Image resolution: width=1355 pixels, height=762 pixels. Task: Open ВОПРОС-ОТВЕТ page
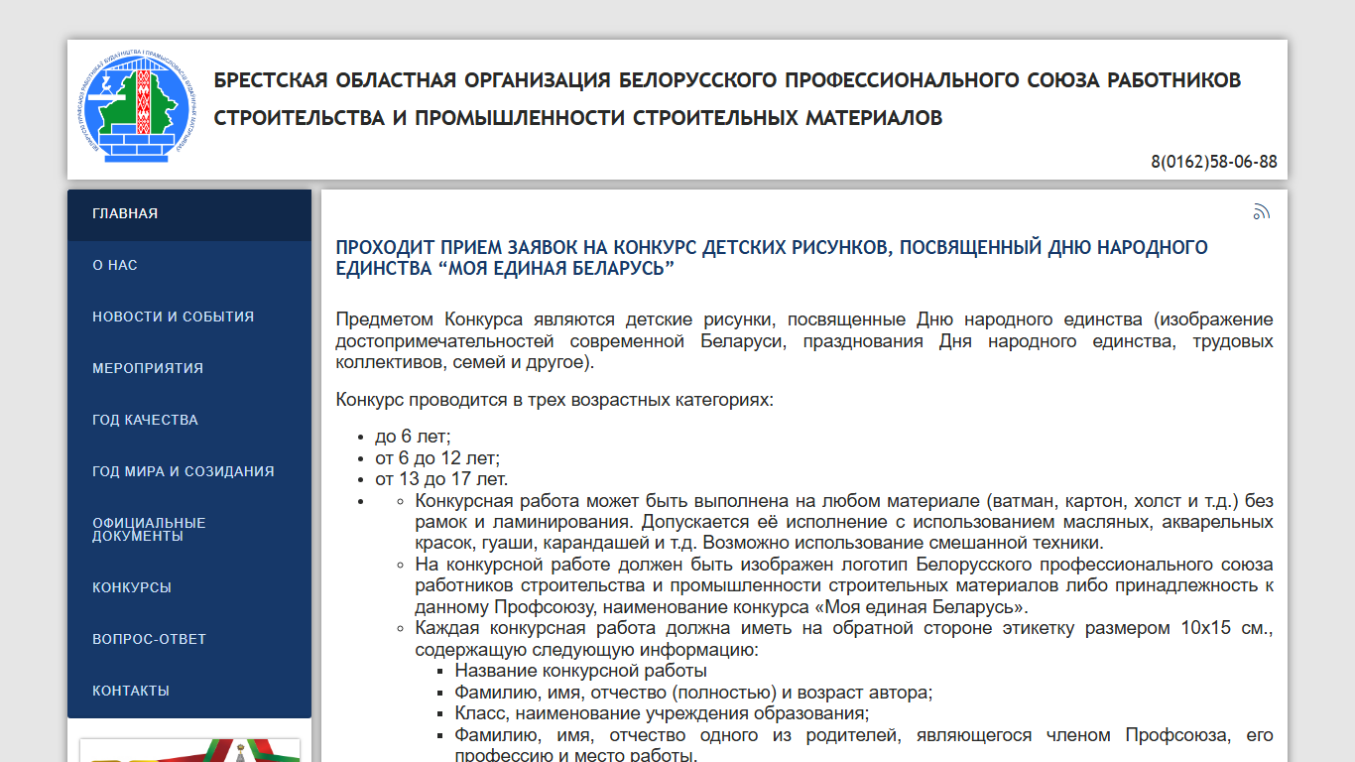click(189, 640)
